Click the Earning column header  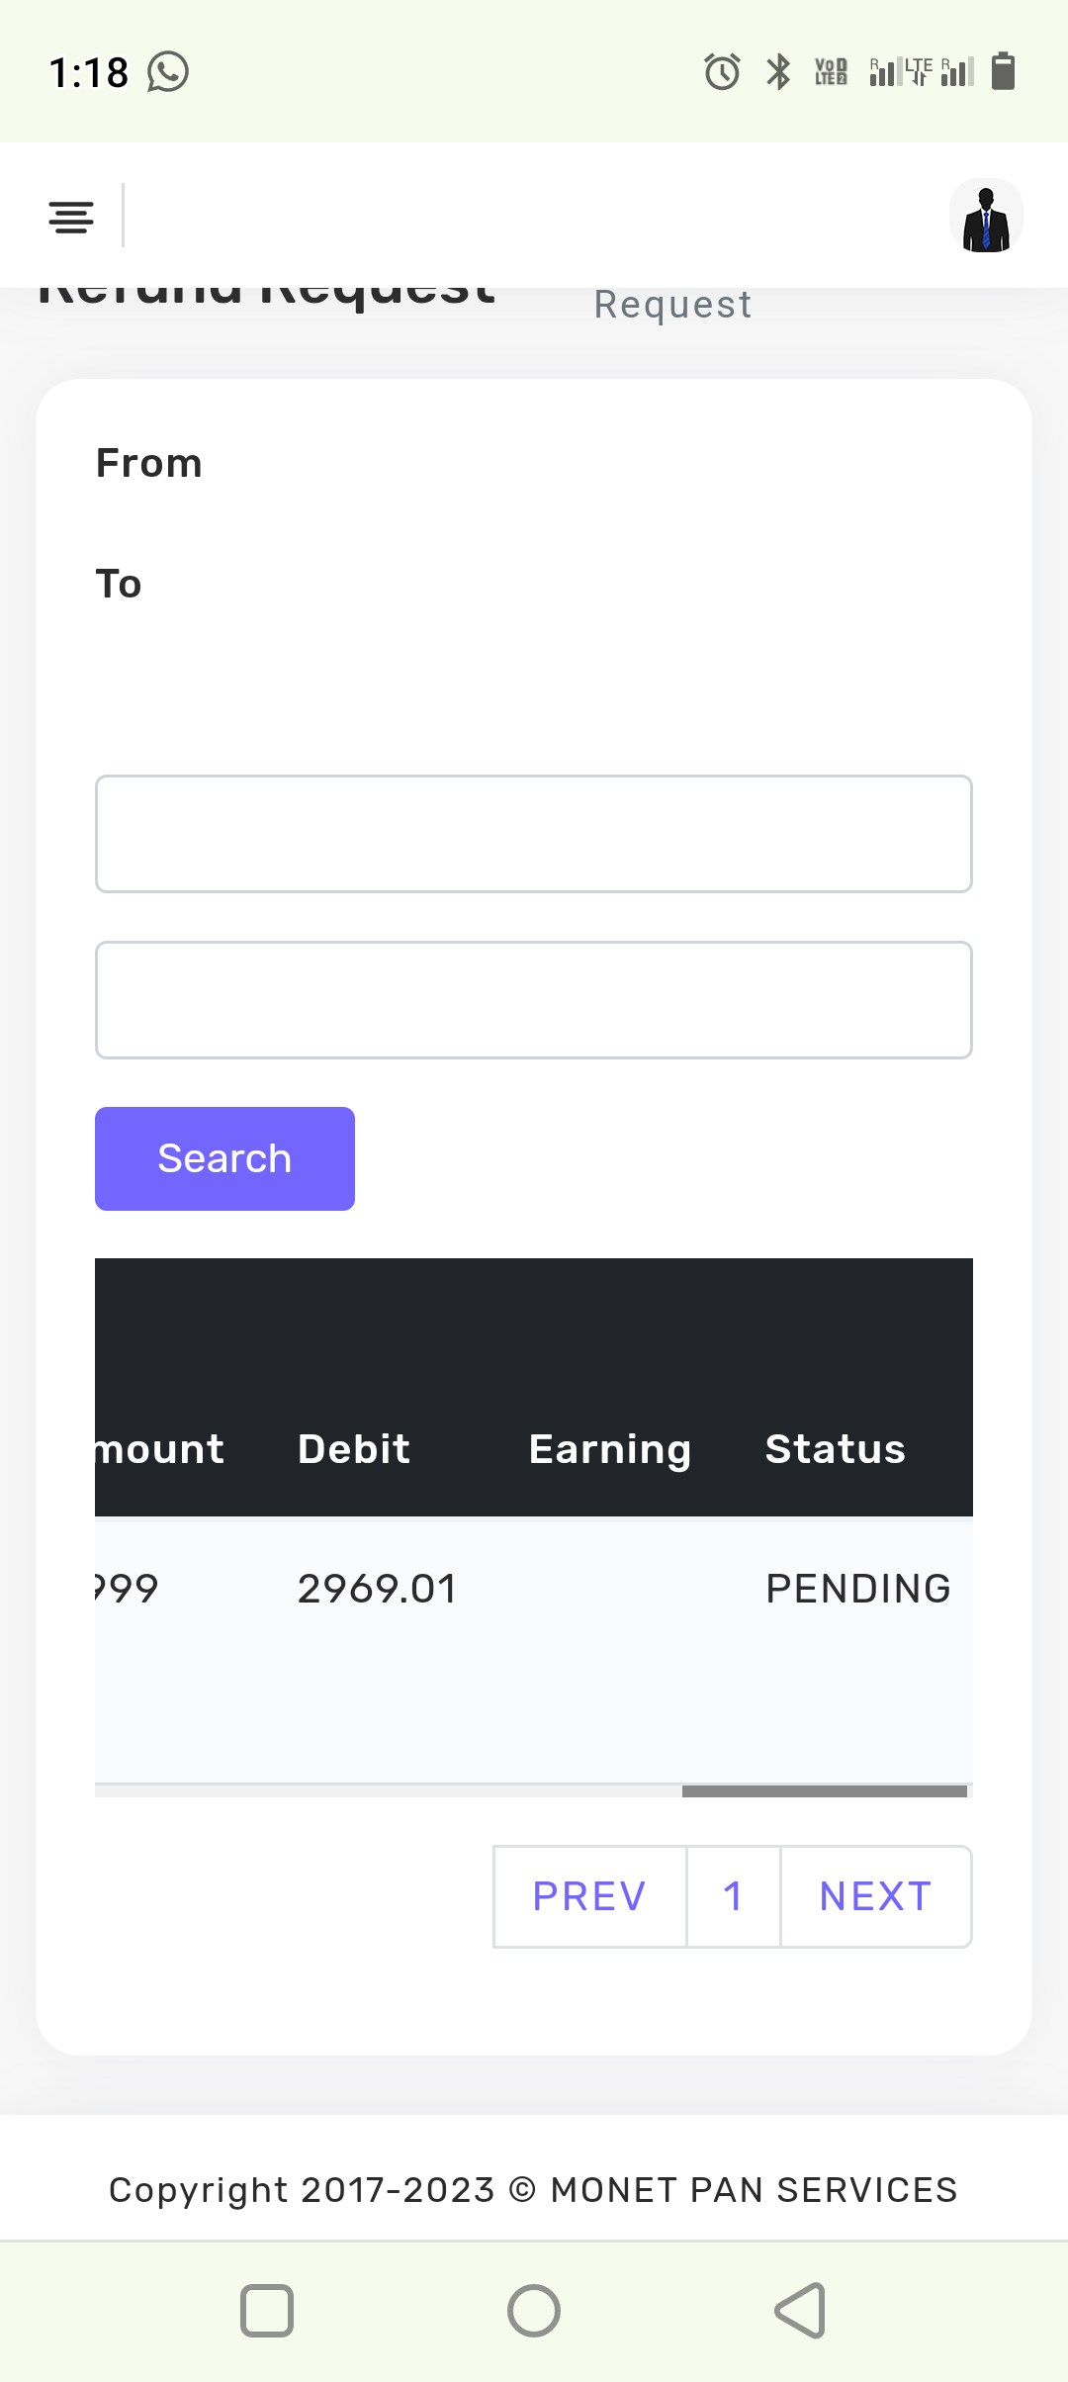[610, 1449]
